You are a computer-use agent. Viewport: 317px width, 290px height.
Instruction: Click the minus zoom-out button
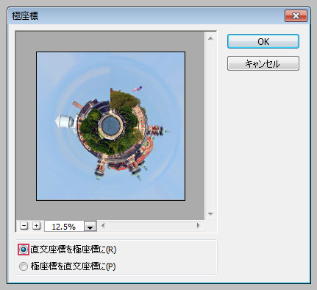pyautogui.click(x=24, y=226)
